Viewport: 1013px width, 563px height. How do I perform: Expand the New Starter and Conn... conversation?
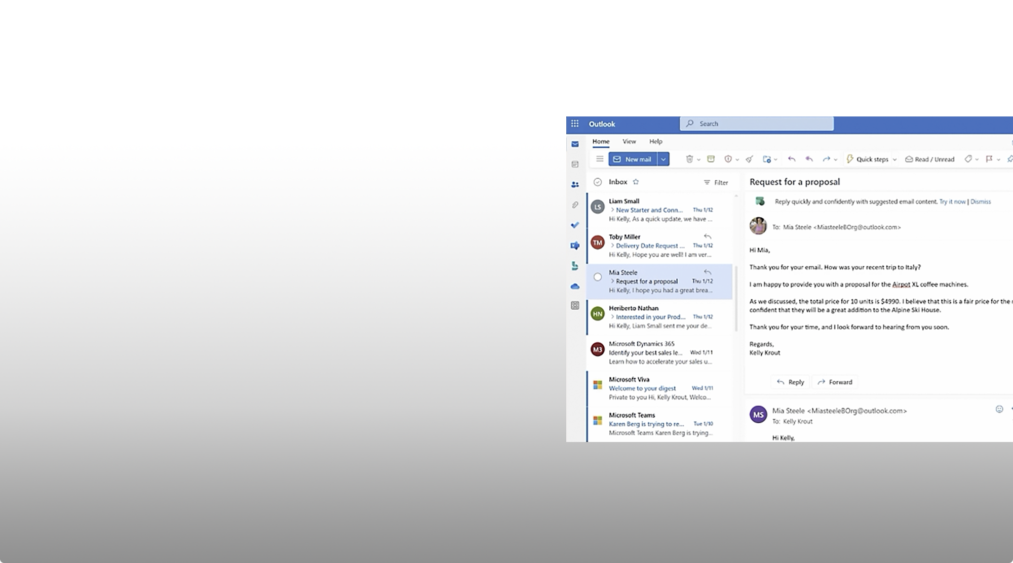(x=612, y=210)
